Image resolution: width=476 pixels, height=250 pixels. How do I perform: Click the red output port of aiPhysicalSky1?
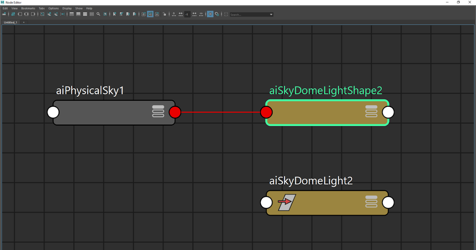pyautogui.click(x=175, y=112)
